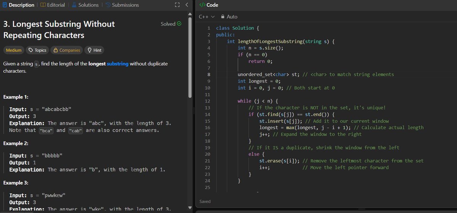The image size is (457, 213).
Task: View the Submissions tab
Action: [x=122, y=5]
